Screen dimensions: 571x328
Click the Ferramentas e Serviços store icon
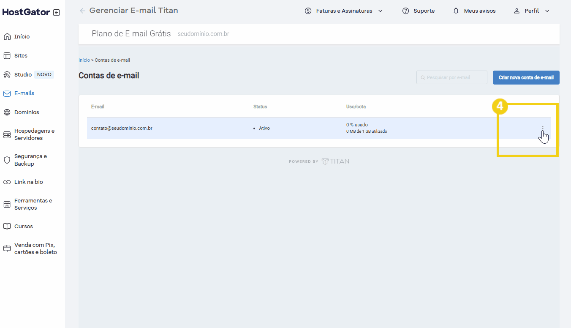pos(7,205)
